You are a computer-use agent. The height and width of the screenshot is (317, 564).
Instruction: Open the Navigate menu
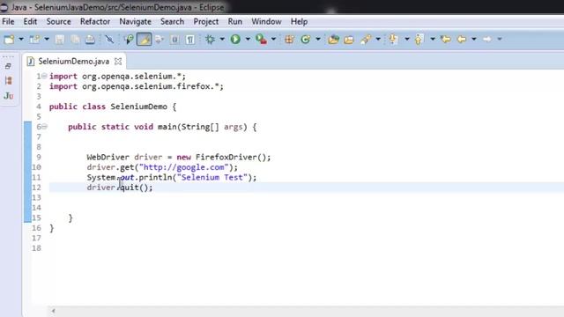click(x=135, y=21)
